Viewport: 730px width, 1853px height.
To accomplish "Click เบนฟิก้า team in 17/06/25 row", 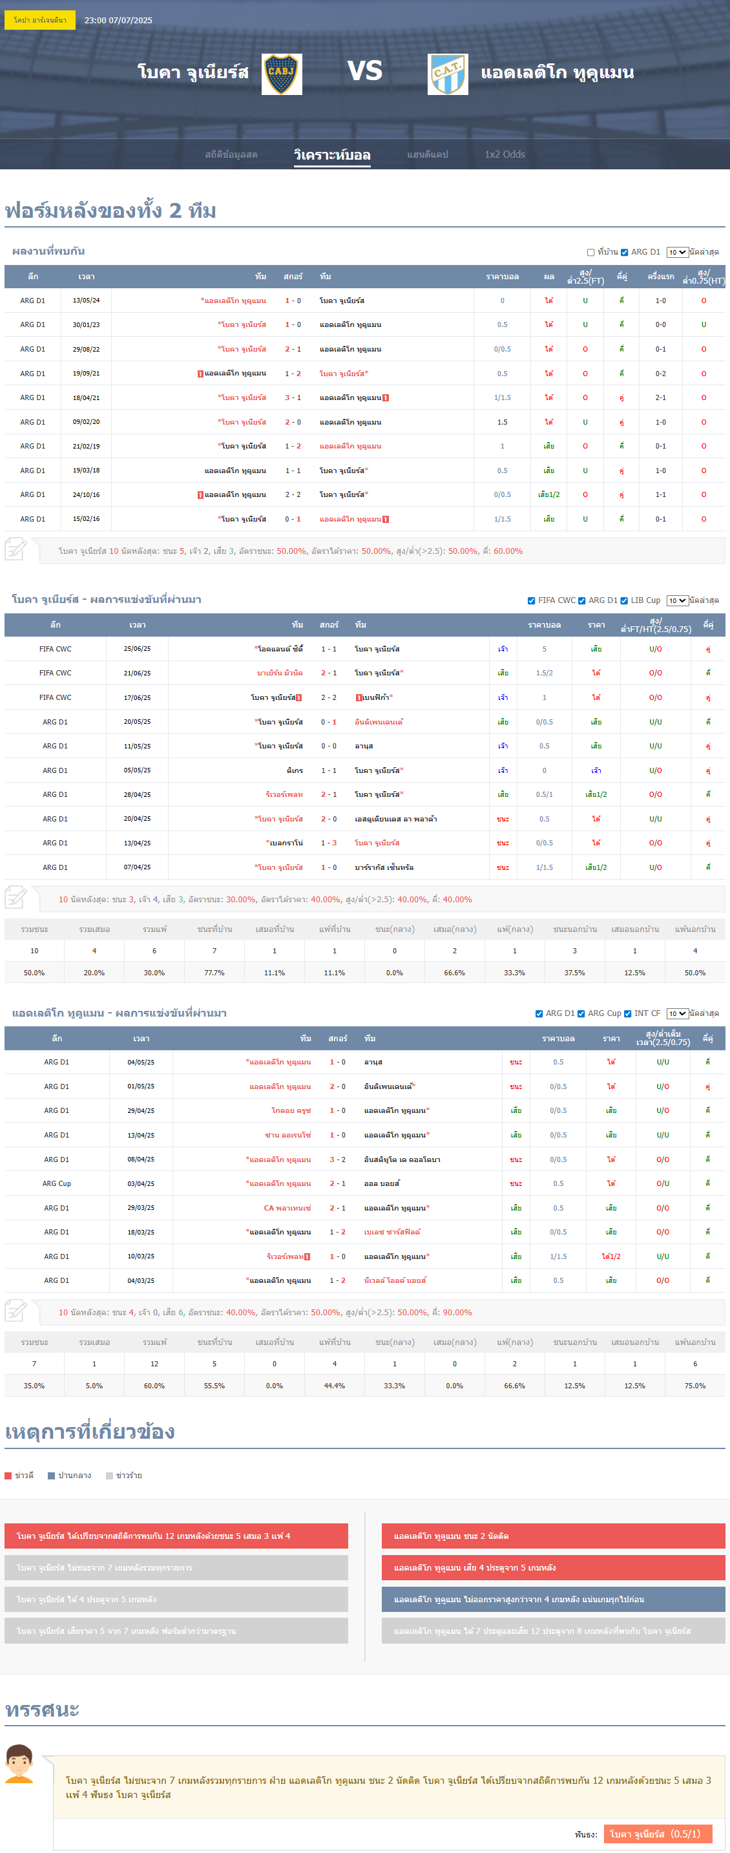I will (x=375, y=698).
